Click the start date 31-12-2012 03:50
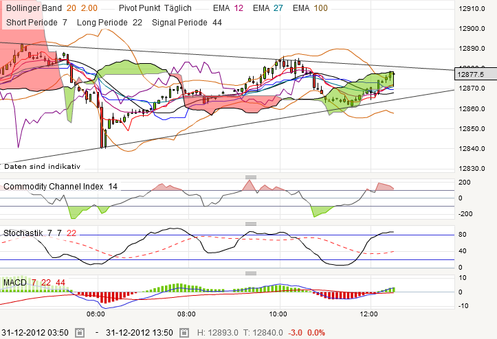Viewport: 497px width, 339px height. (x=35, y=333)
